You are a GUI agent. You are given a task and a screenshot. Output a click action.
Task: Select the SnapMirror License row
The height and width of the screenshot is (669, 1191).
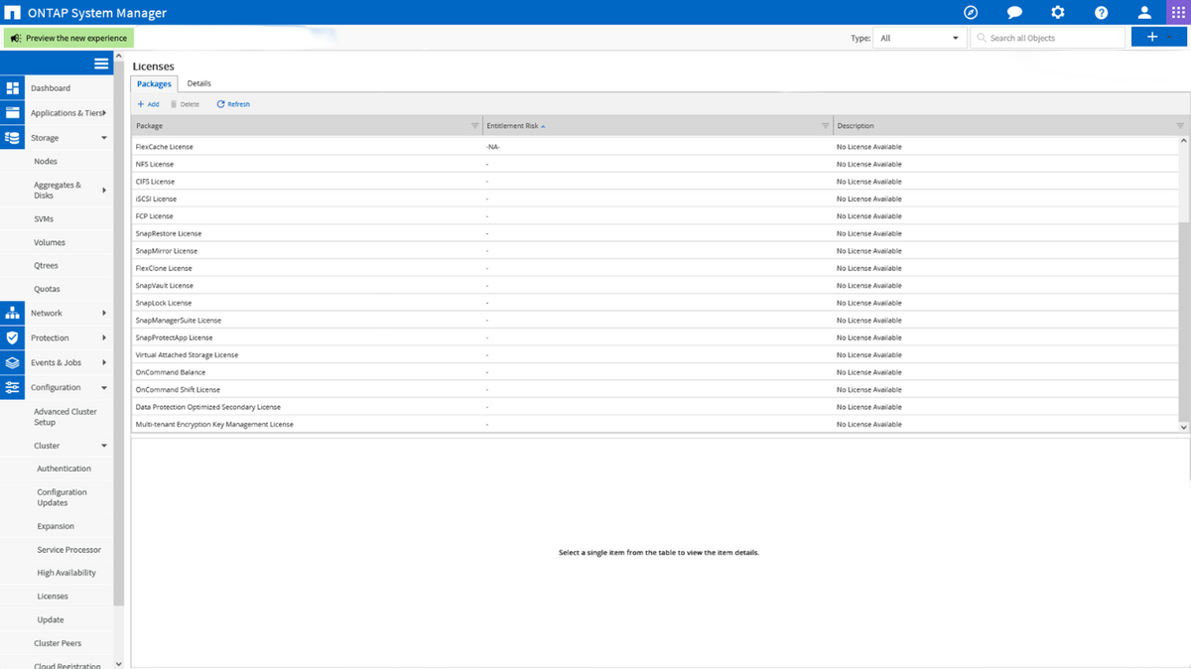(654, 251)
